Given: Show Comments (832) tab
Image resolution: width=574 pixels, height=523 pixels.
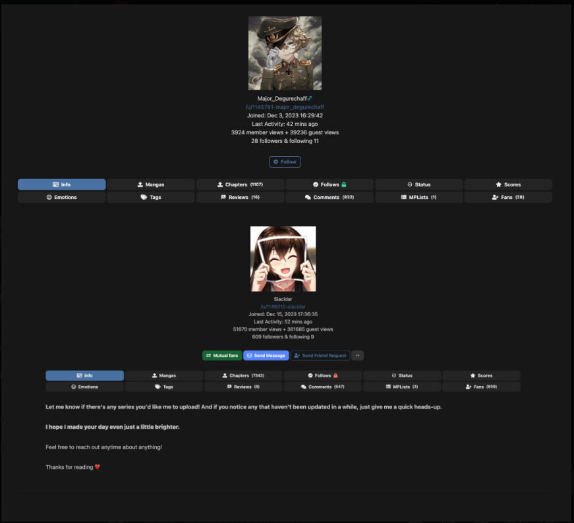Looking at the screenshot, I should point(330,197).
